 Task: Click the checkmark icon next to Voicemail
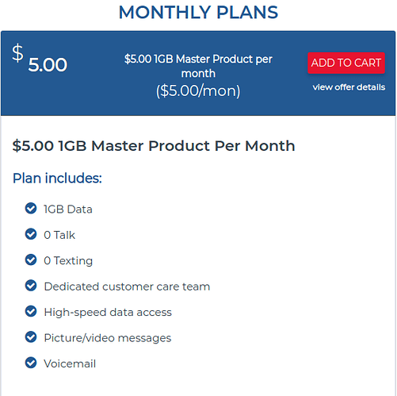[x=31, y=363]
